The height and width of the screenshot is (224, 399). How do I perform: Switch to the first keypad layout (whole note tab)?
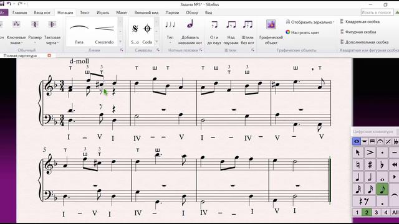tap(357, 141)
